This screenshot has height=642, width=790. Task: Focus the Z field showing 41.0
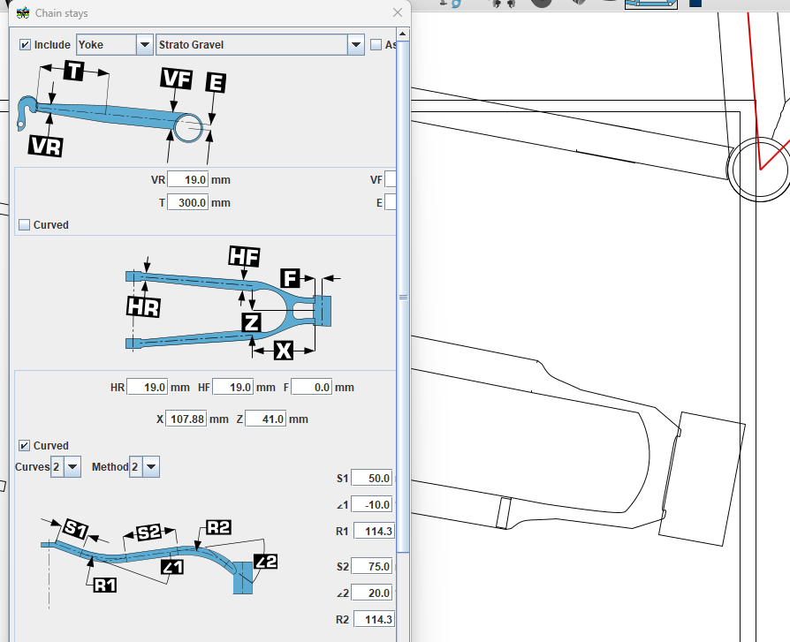tap(265, 419)
